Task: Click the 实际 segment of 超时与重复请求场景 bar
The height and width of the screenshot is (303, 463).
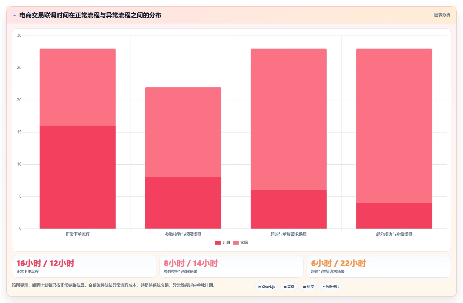Action: point(289,120)
